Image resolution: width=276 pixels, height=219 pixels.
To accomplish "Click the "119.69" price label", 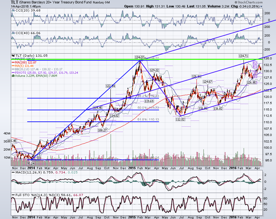I will coord(149,101).
